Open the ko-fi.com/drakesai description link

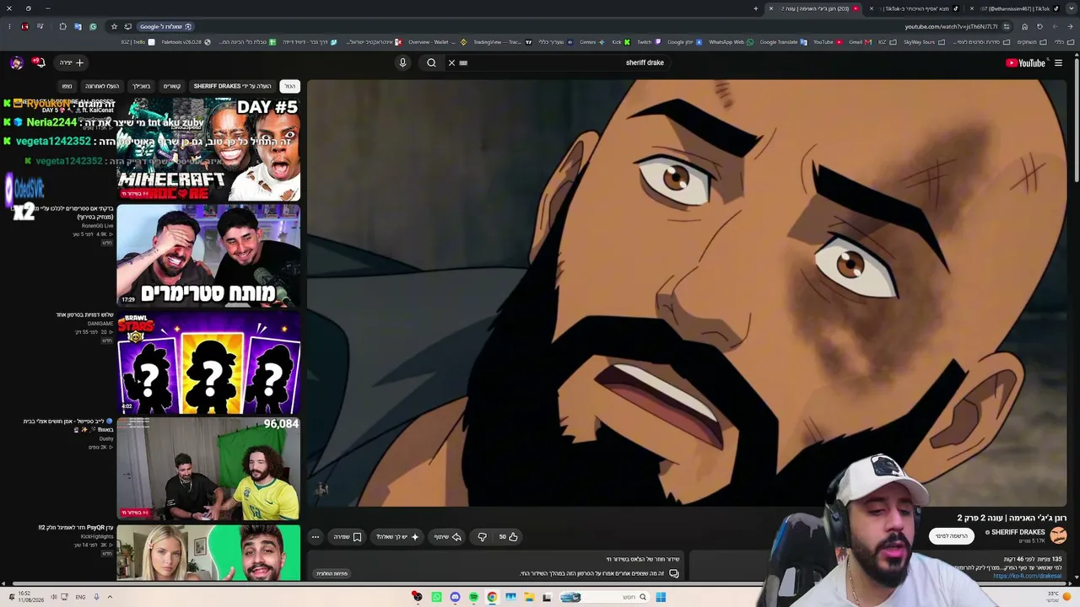(x=1028, y=577)
